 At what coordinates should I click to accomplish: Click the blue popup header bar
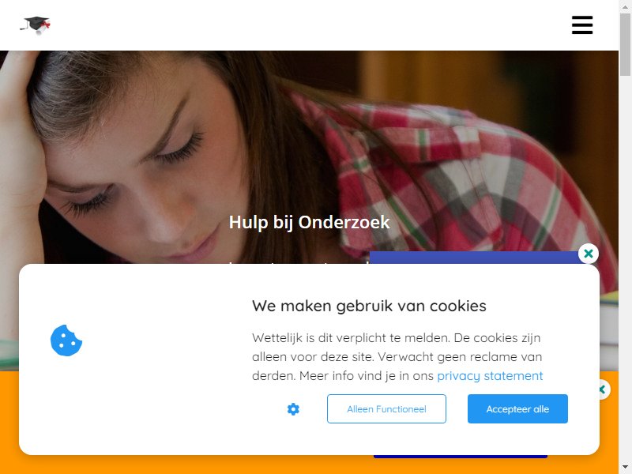pos(473,258)
